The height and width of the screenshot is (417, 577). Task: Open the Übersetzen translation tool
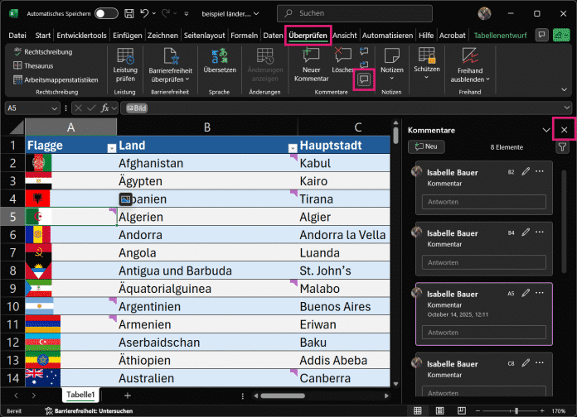219,61
